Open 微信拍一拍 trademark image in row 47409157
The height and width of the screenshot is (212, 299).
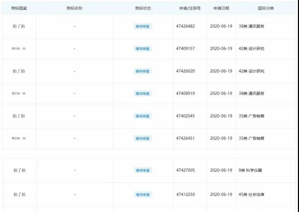(19, 49)
